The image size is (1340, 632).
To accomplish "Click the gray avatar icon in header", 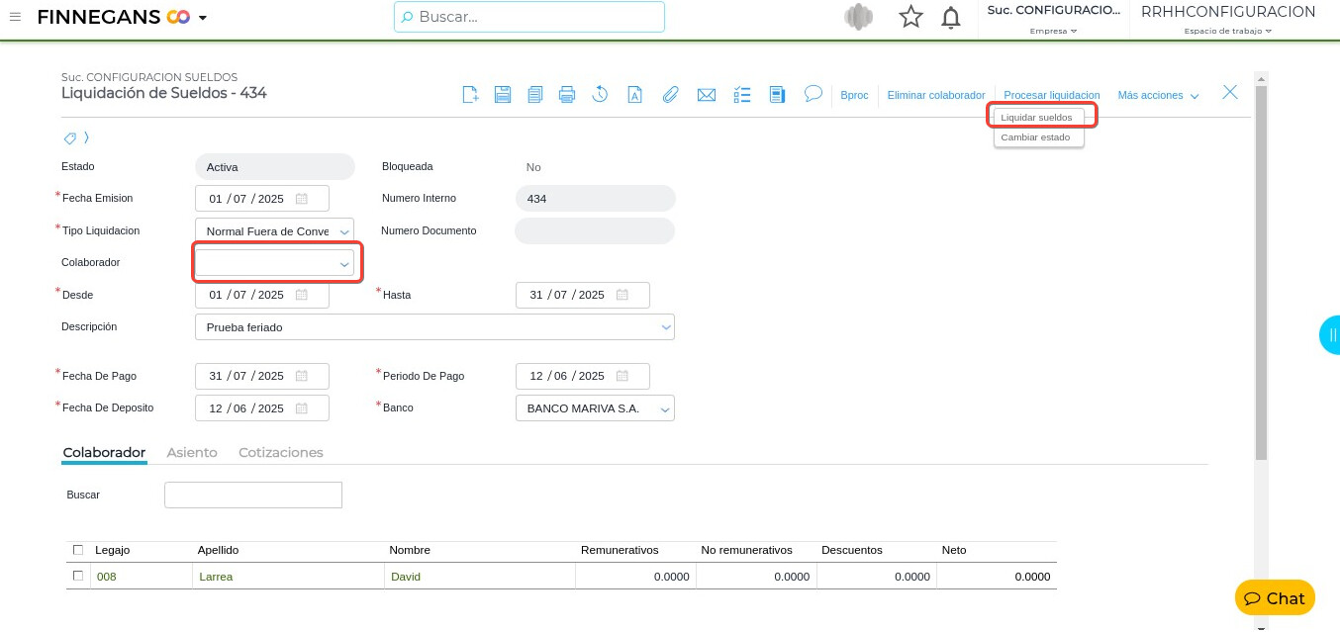I will [x=858, y=17].
